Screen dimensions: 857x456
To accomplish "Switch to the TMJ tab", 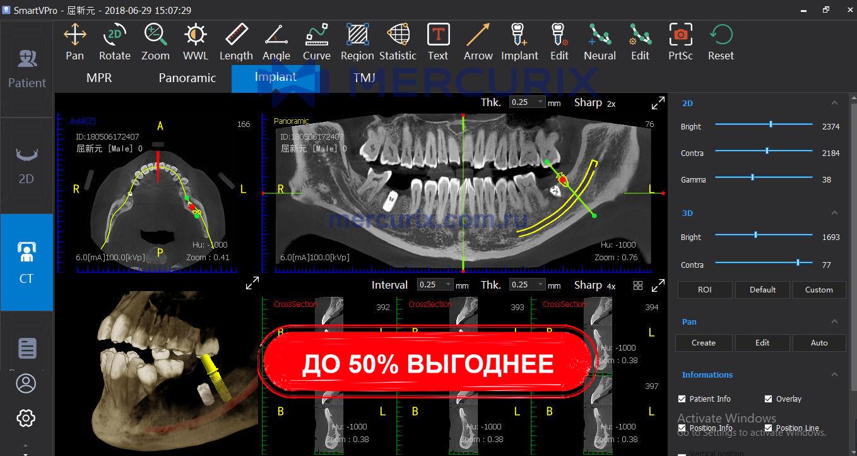I will click(x=364, y=78).
